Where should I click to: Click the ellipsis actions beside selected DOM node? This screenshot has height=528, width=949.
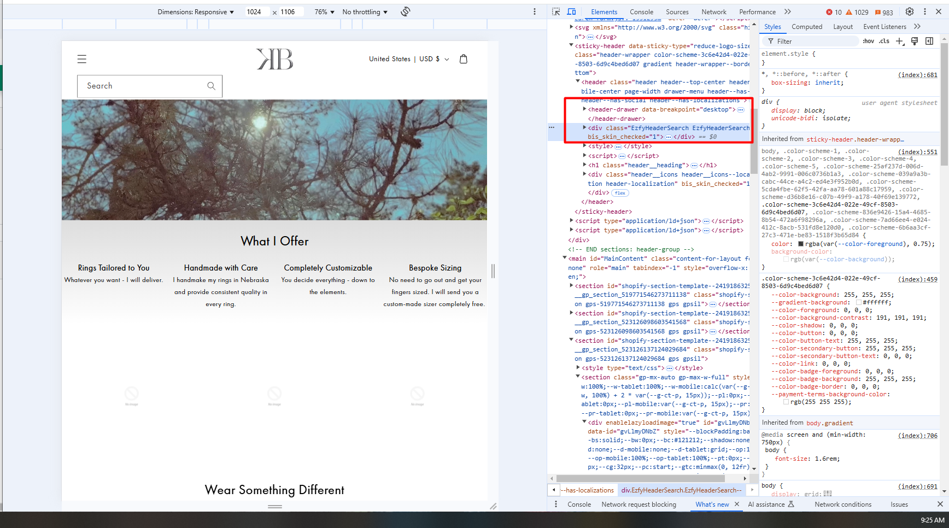pyautogui.click(x=552, y=127)
